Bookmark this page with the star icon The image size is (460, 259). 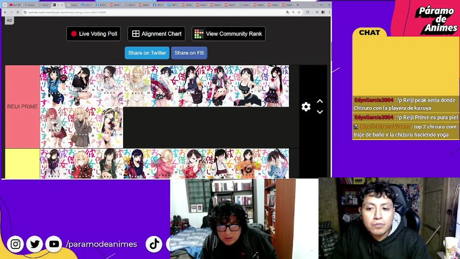tap(299, 12)
